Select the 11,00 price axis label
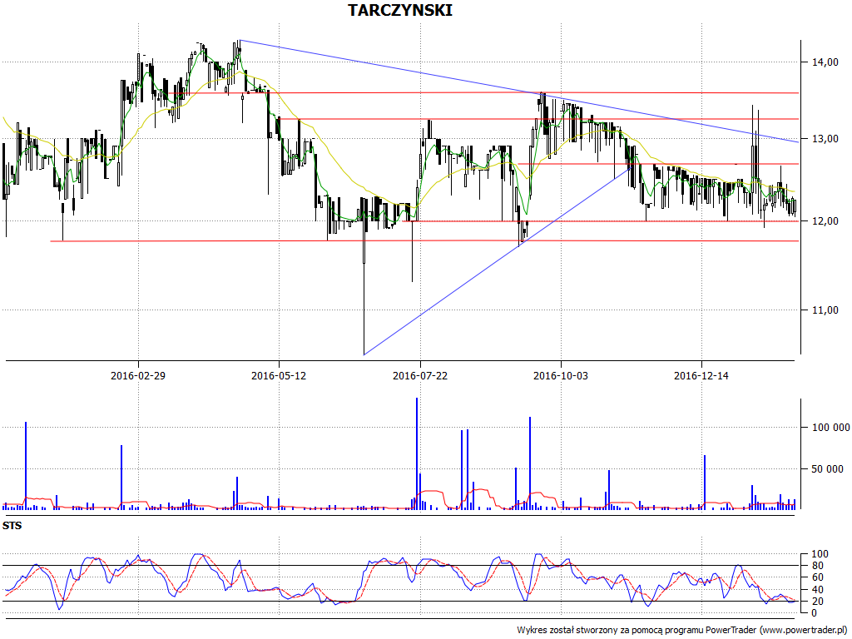Screen dimensions: 852x639 pyautogui.click(x=825, y=310)
